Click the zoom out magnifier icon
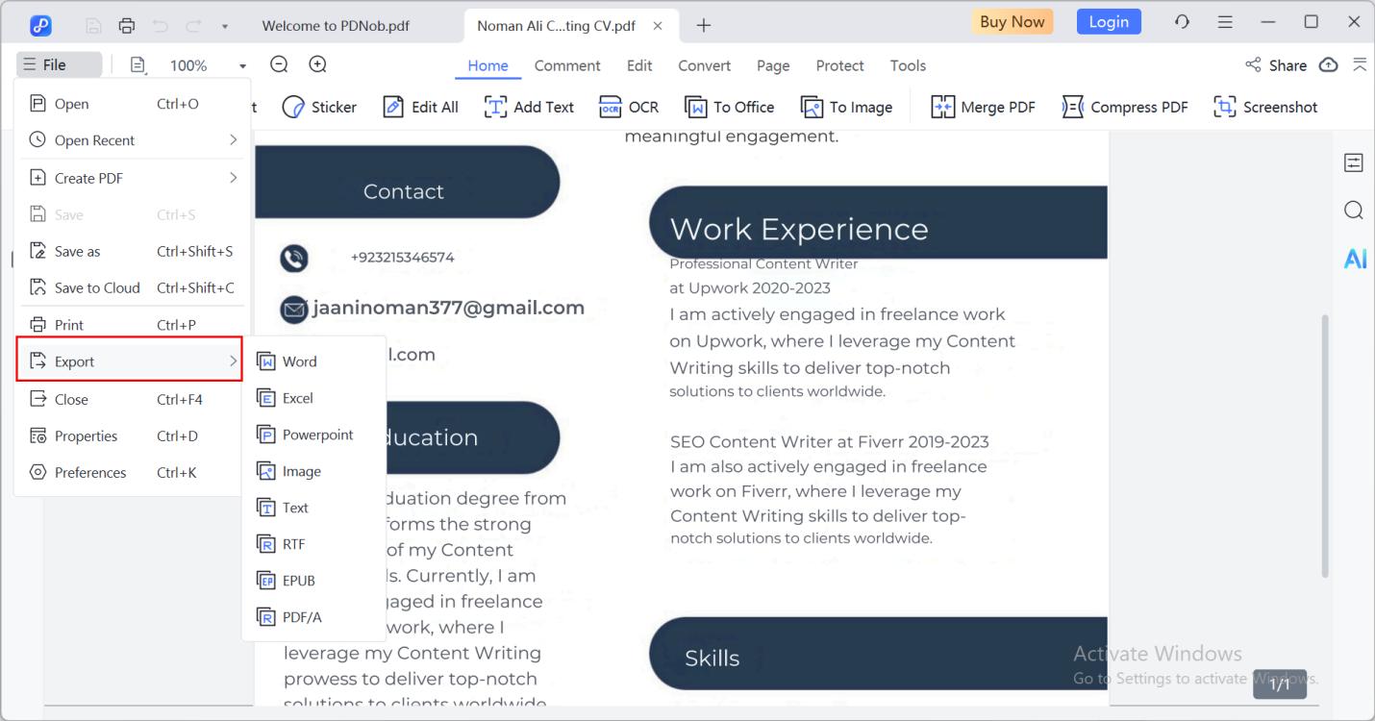Viewport: 1375px width, 721px height. [x=279, y=64]
